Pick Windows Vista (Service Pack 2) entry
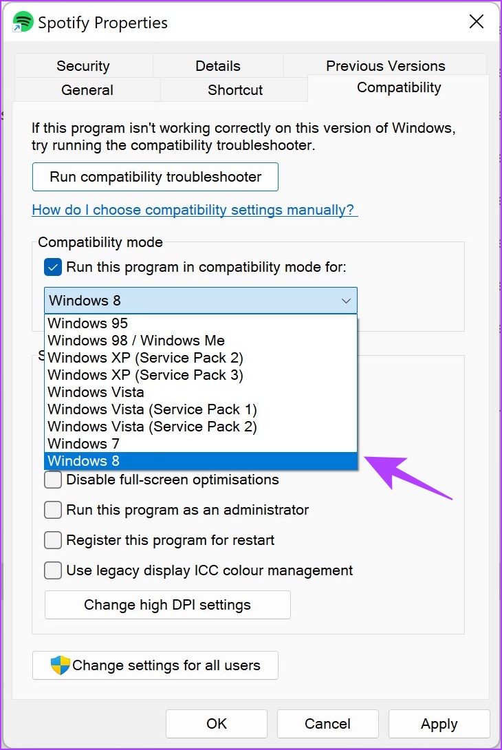502x750 pixels. coord(201,426)
